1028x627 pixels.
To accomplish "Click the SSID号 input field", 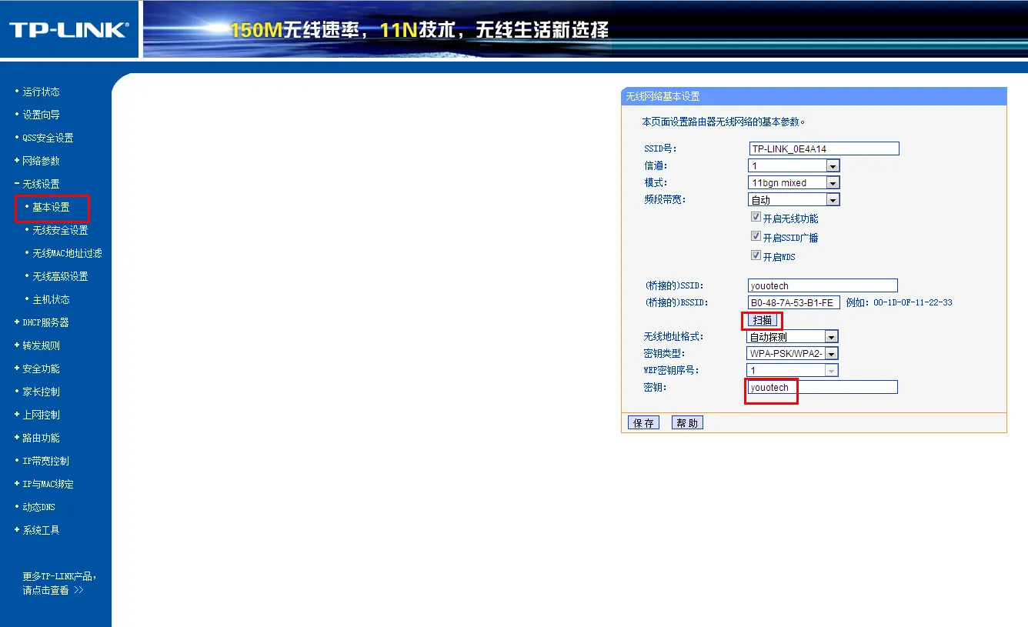I will click(x=824, y=148).
